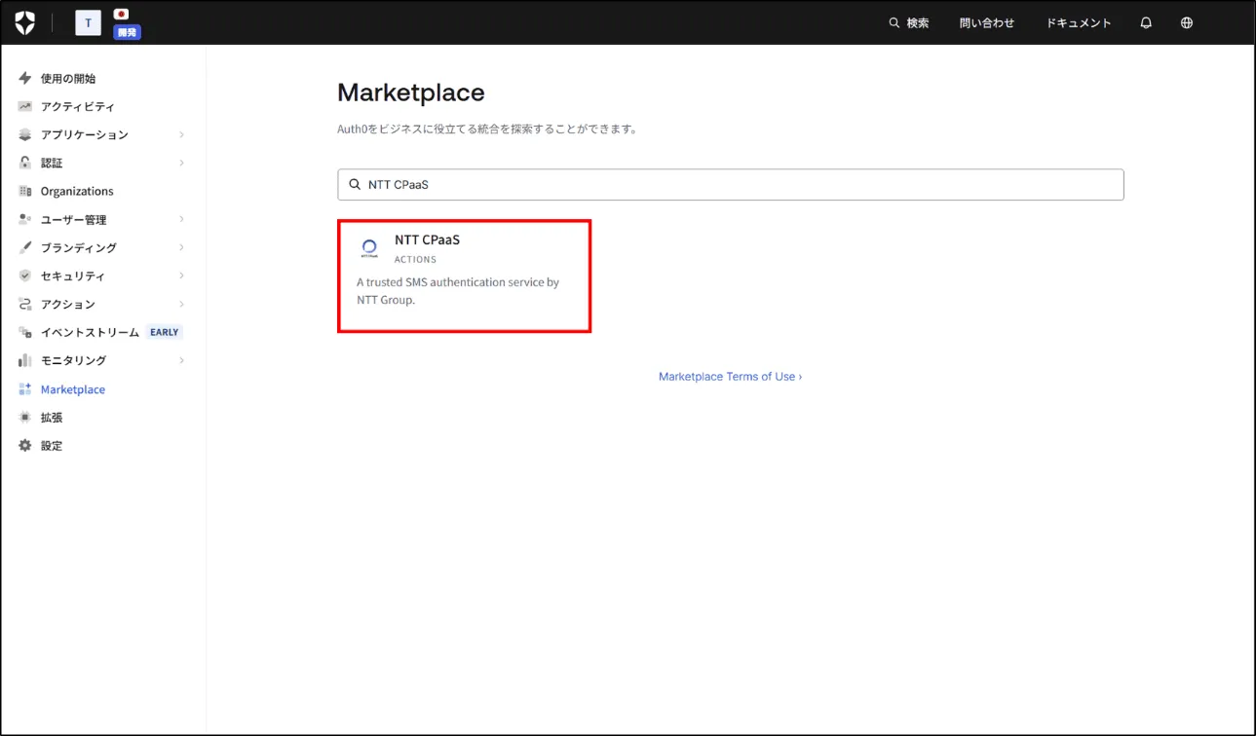The height and width of the screenshot is (736, 1256).
Task: Click the tenant avatar T icon
Action: (x=88, y=23)
